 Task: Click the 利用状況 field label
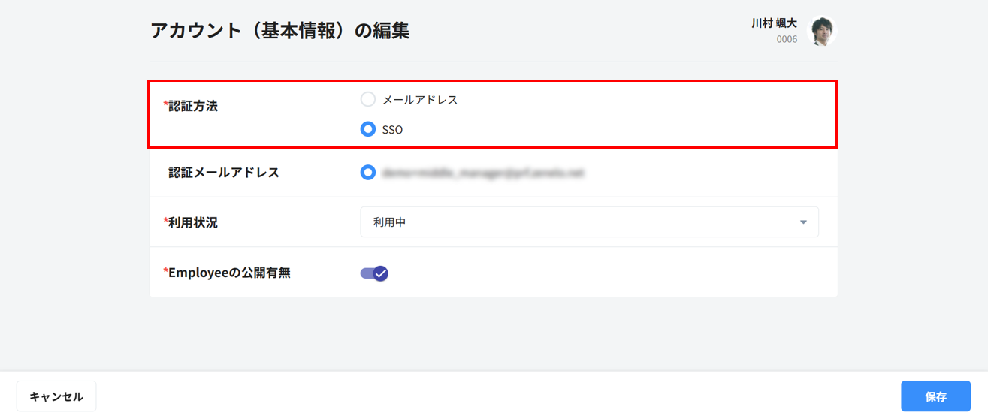point(193,222)
